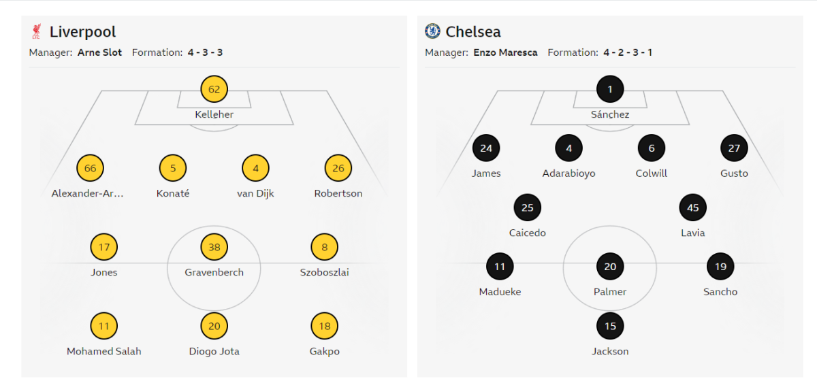This screenshot has height=381, width=817.
Task: Select Robertson's number 26 badge
Action: pos(338,168)
